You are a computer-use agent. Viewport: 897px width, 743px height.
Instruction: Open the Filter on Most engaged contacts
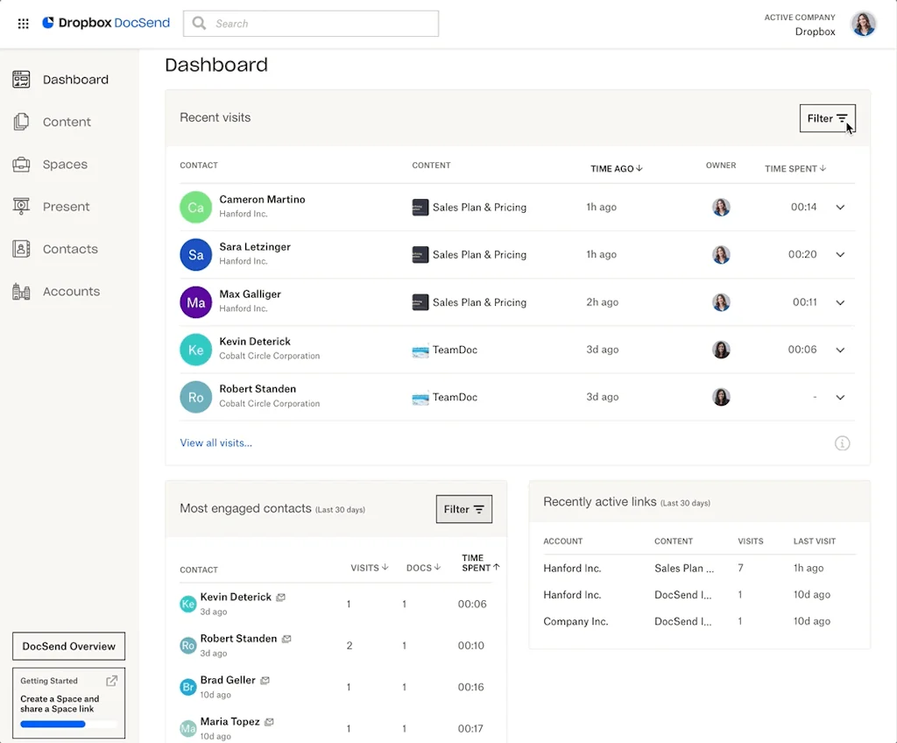(463, 509)
